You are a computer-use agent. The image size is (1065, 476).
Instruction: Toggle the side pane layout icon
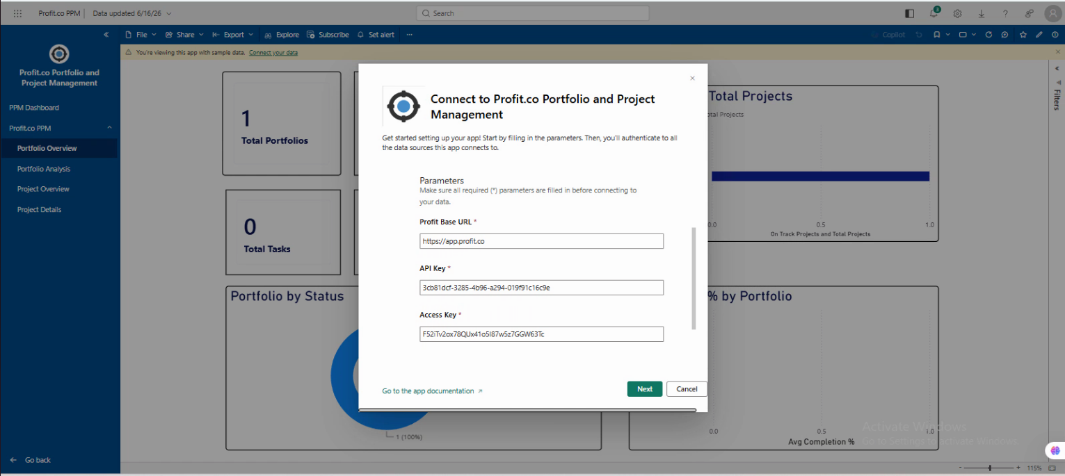tap(909, 13)
